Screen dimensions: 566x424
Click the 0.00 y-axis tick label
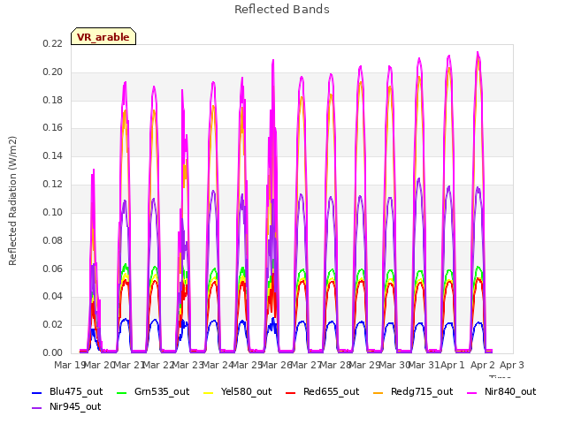(x=52, y=352)
